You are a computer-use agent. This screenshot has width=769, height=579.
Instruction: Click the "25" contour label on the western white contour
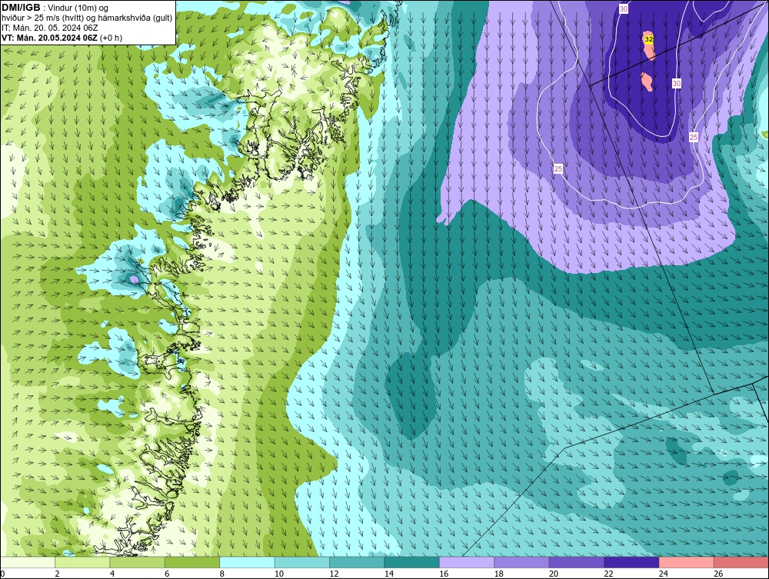558,168
